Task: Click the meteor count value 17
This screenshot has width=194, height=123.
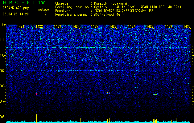Action: coord(45,14)
